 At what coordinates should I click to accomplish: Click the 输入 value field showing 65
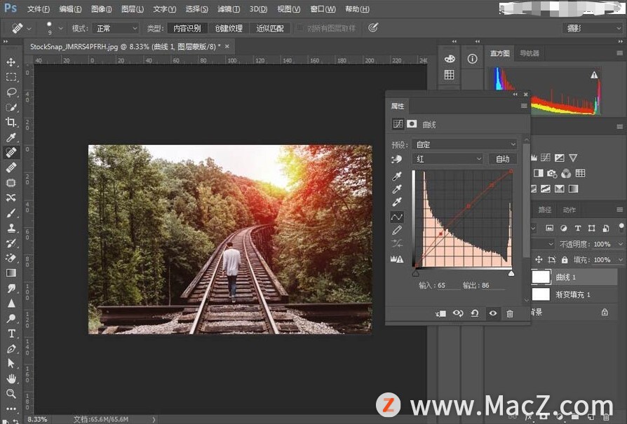coord(448,285)
